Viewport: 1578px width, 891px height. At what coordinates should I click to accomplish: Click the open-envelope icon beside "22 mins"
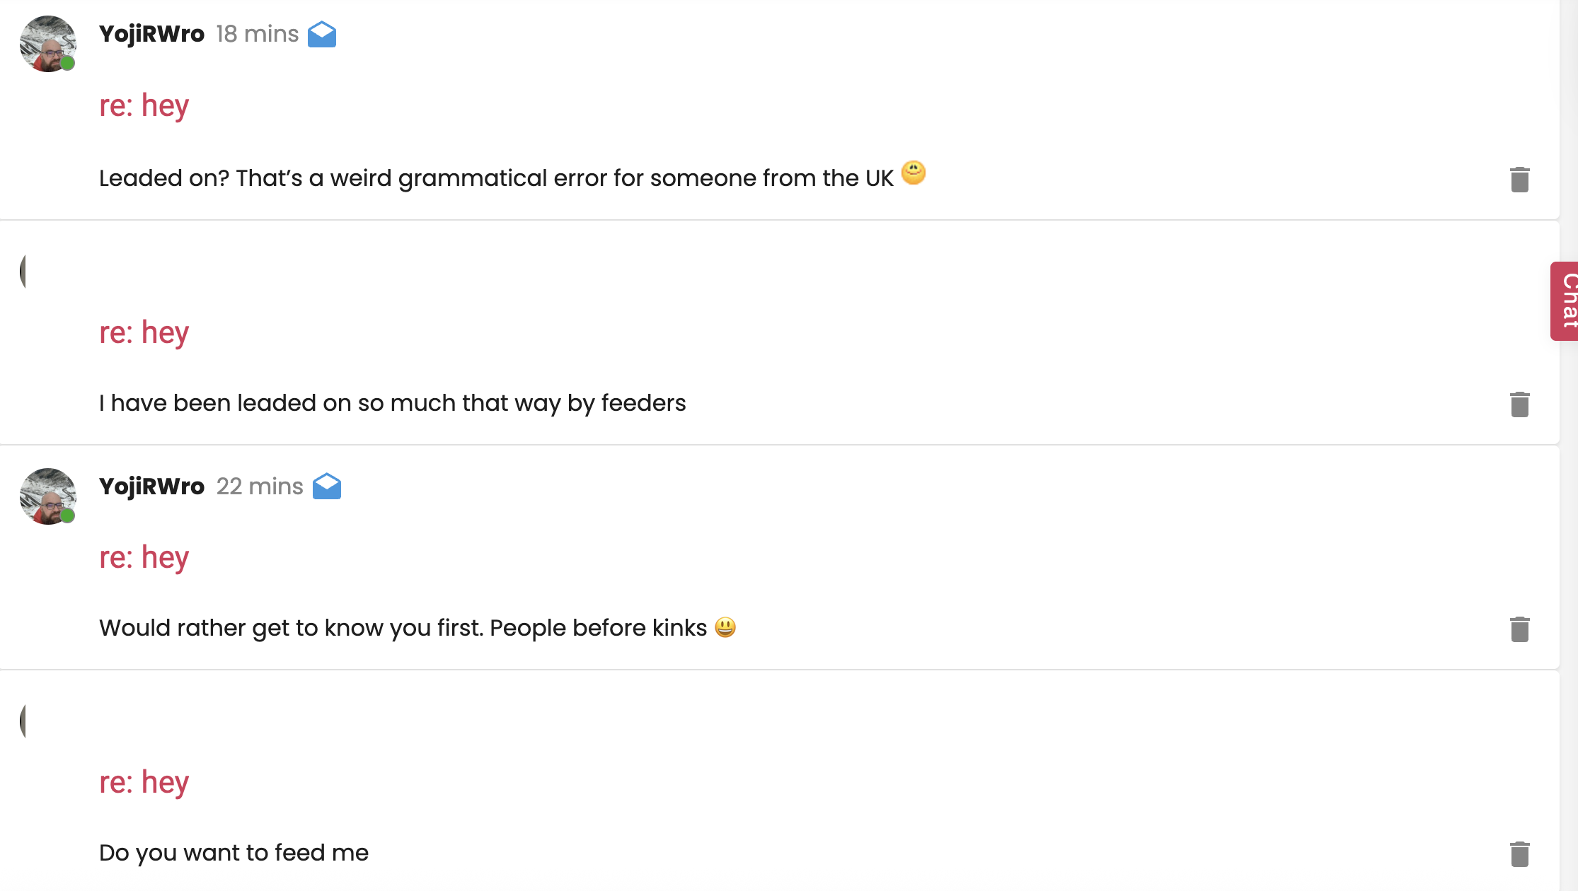[x=327, y=487]
